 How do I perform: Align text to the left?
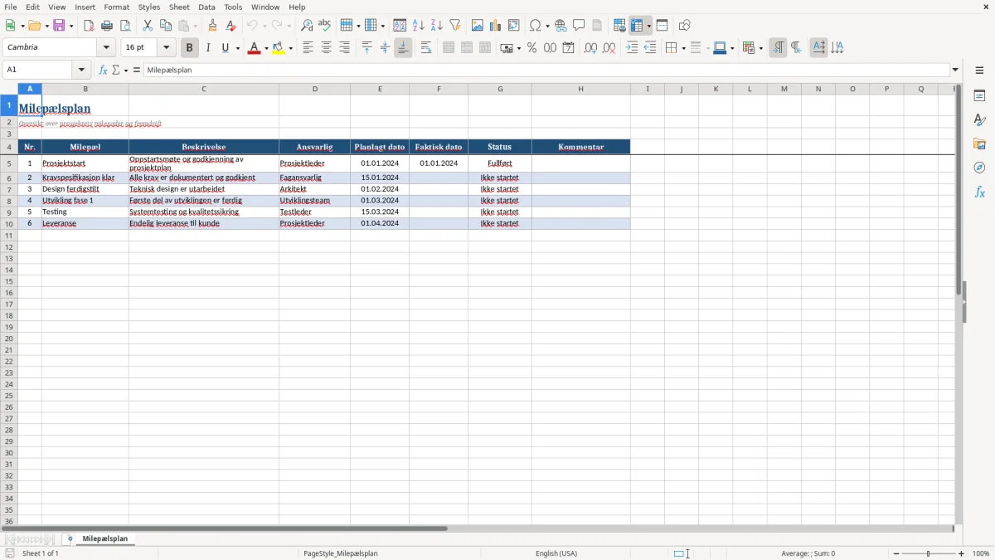point(308,48)
